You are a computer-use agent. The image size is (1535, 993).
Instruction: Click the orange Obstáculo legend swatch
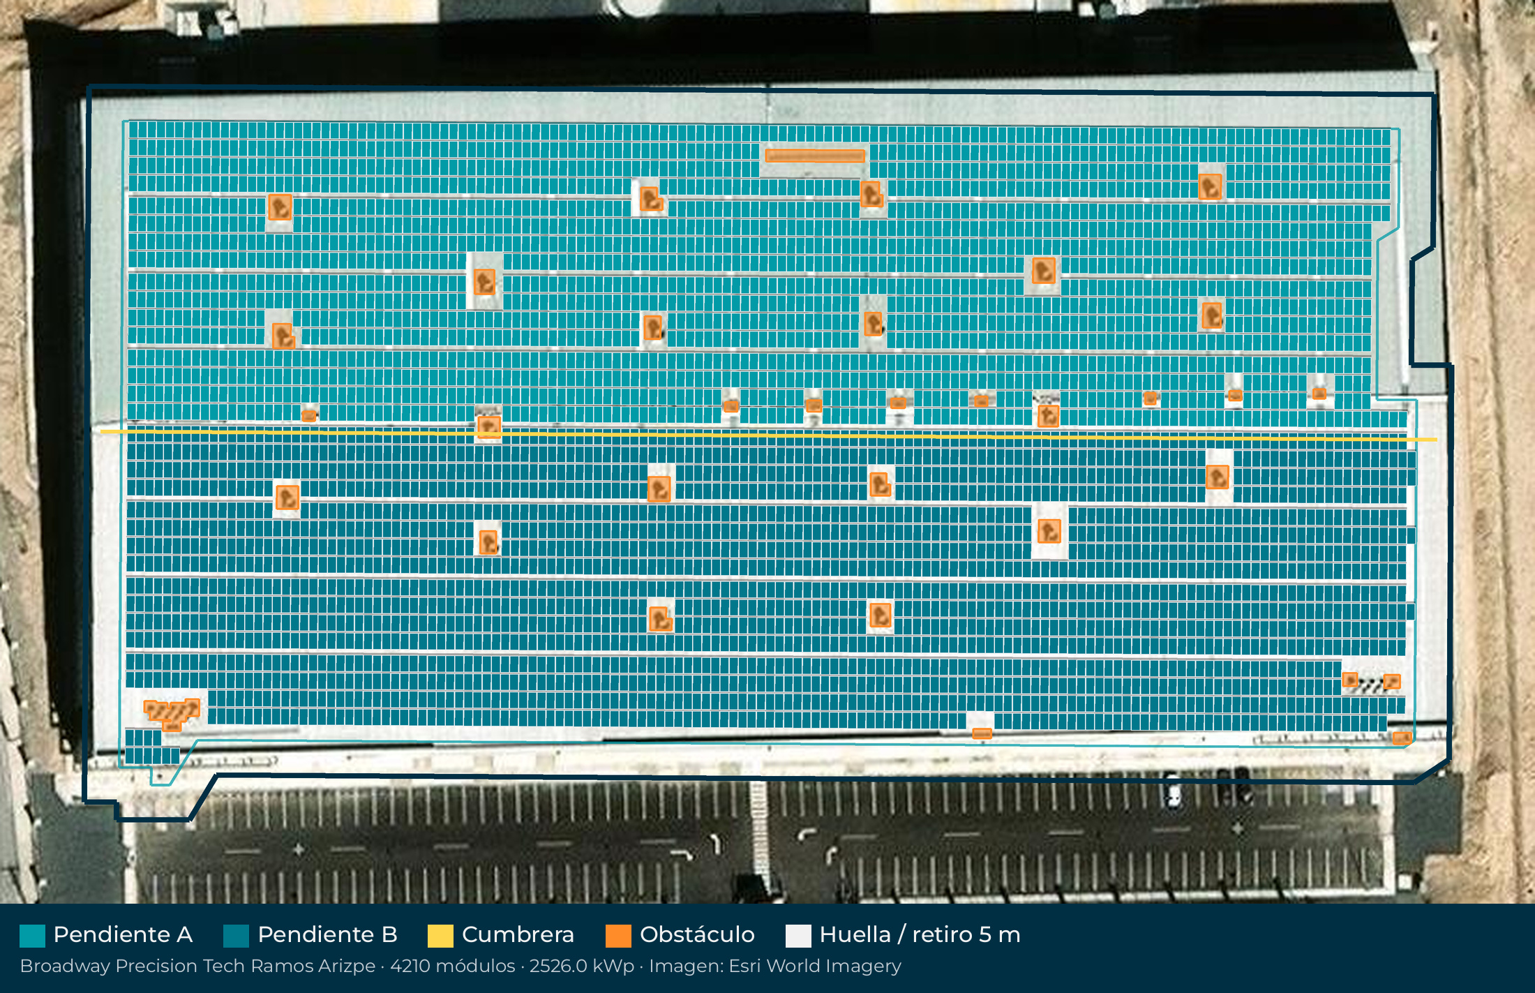pos(618,936)
